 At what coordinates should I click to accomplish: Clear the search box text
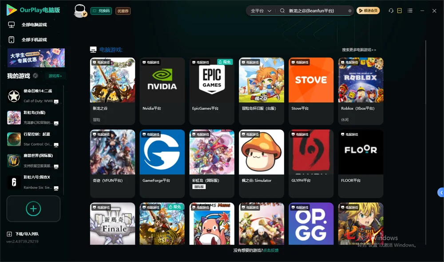click(350, 11)
